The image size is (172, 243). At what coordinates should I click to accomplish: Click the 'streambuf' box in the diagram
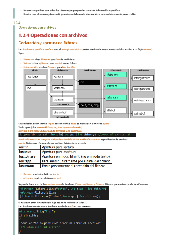pyautogui.click(x=63, y=113)
